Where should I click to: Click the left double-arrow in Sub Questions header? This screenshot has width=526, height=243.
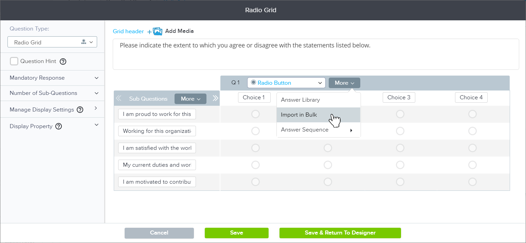(119, 99)
